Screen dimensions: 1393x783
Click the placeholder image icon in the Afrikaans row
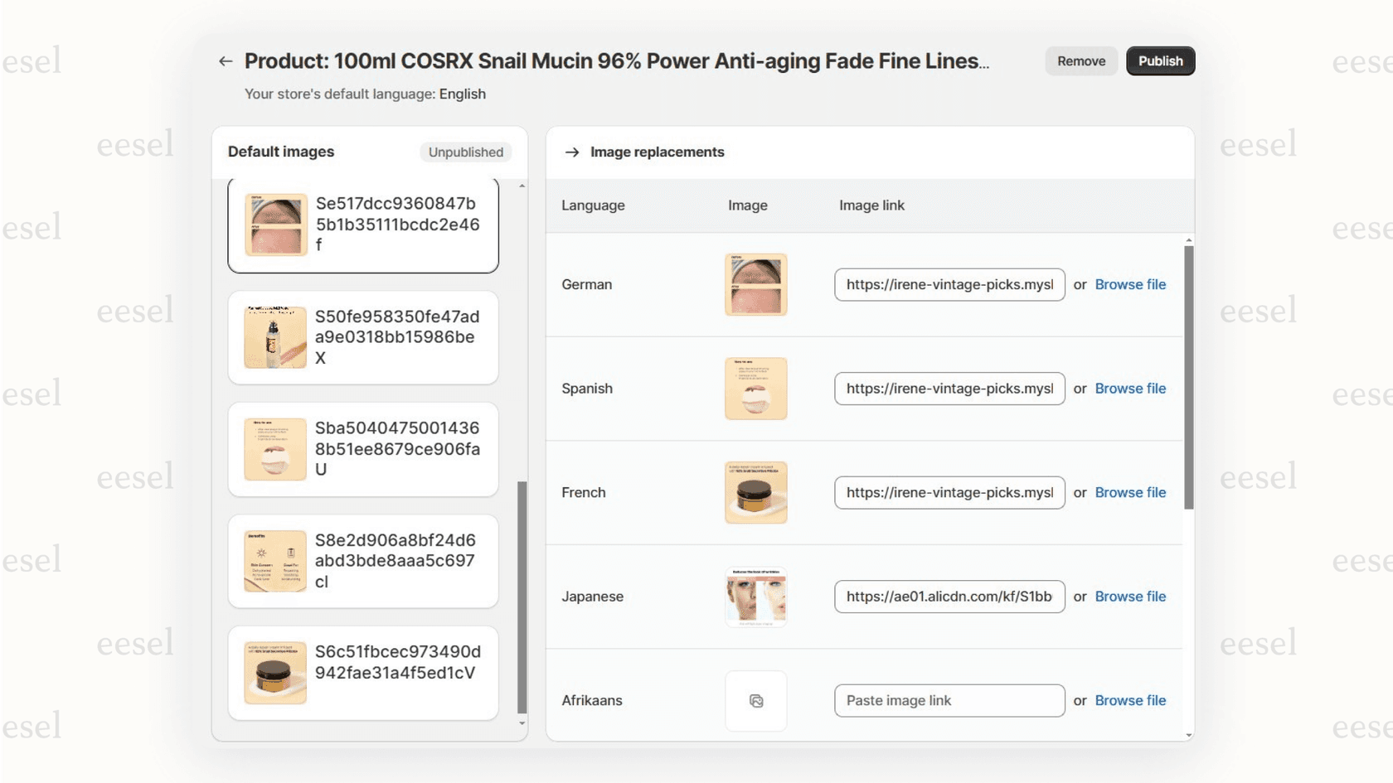pyautogui.click(x=755, y=700)
